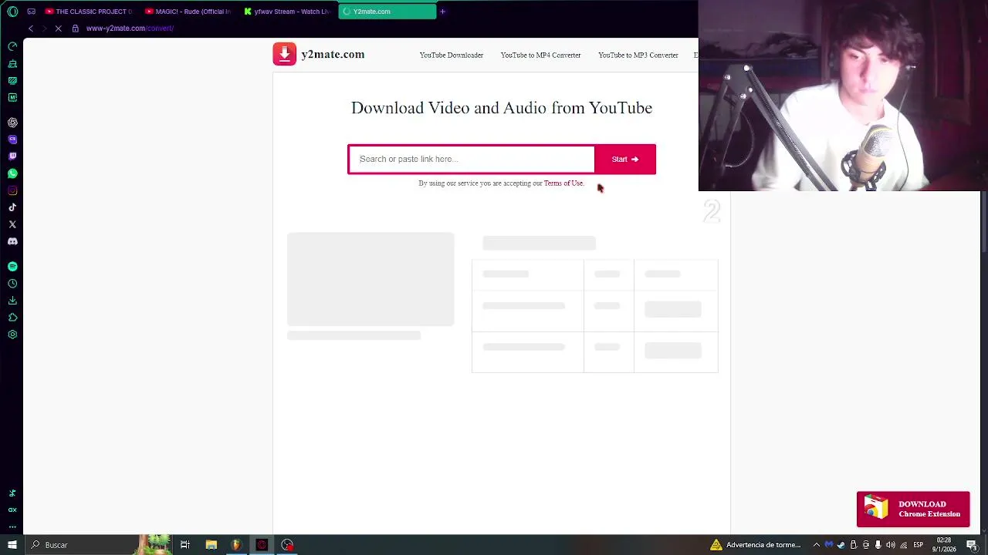Select the Y2mate.com tab
This screenshot has height=555, width=988.
387,12
